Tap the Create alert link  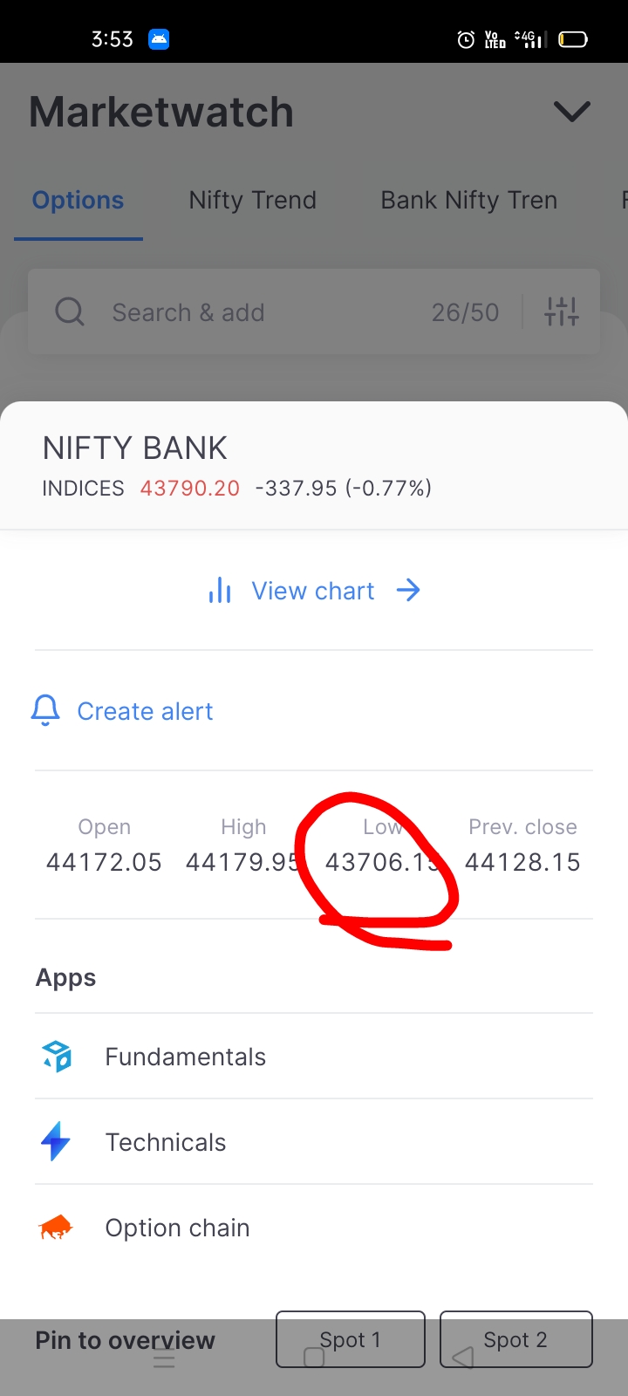(x=145, y=711)
